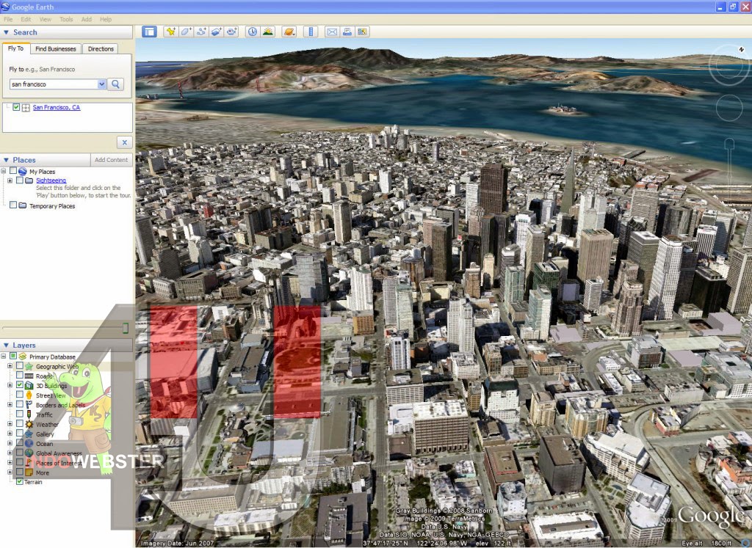752x548 pixels.
Task: Collapse the Layers panel triangle
Action: point(6,345)
